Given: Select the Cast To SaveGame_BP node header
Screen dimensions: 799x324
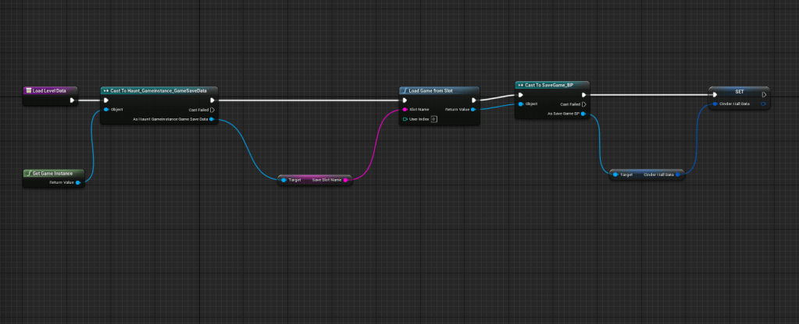Looking at the screenshot, I should coord(551,84).
